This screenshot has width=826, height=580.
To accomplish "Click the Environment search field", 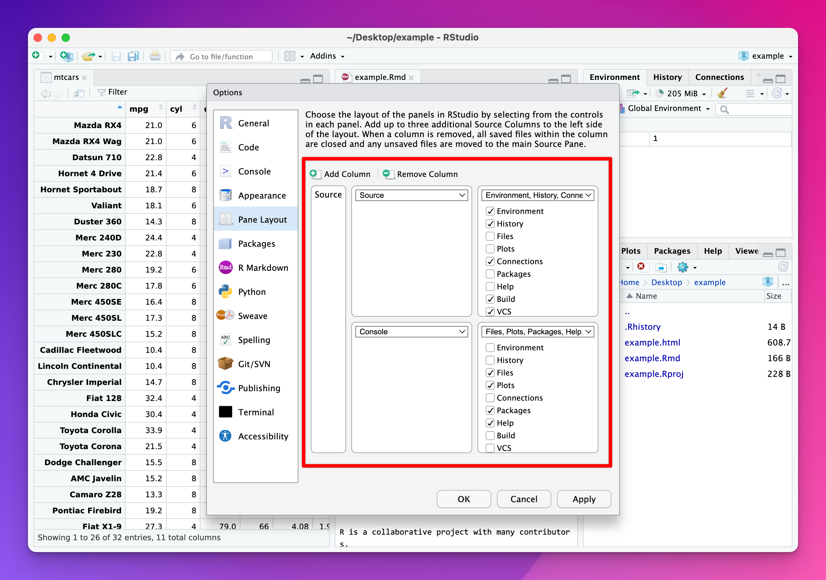I will click(754, 110).
